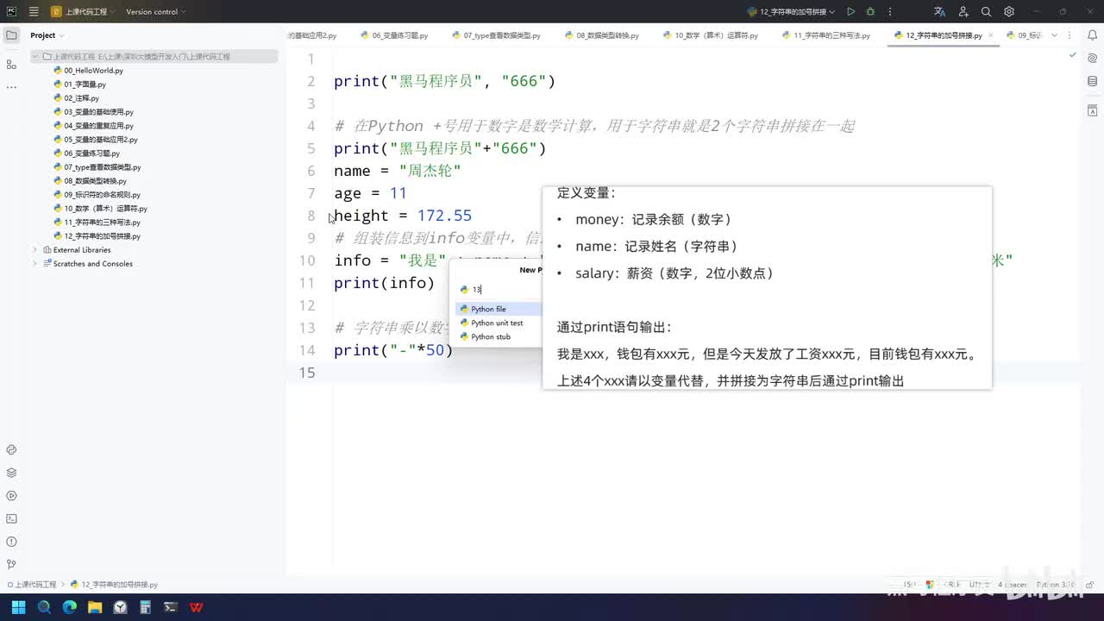Select 01_字面量.py in project tree

click(79, 85)
